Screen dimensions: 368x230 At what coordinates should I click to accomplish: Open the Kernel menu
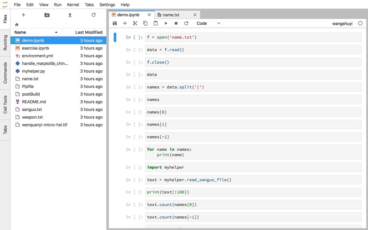(x=73, y=4)
